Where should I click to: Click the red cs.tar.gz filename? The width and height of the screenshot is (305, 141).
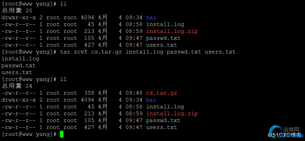click(162, 93)
